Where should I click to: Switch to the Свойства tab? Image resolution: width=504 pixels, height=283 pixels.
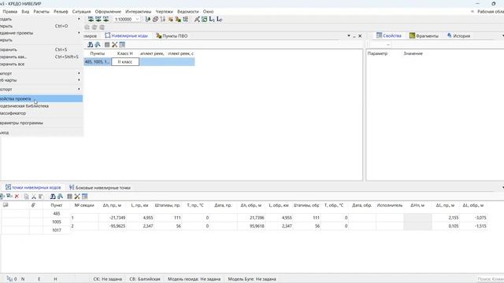pos(388,35)
